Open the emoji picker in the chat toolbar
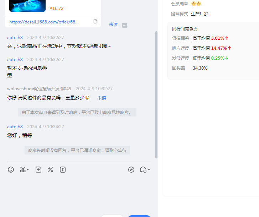This screenshot has height=217, width=259. pos(11,169)
